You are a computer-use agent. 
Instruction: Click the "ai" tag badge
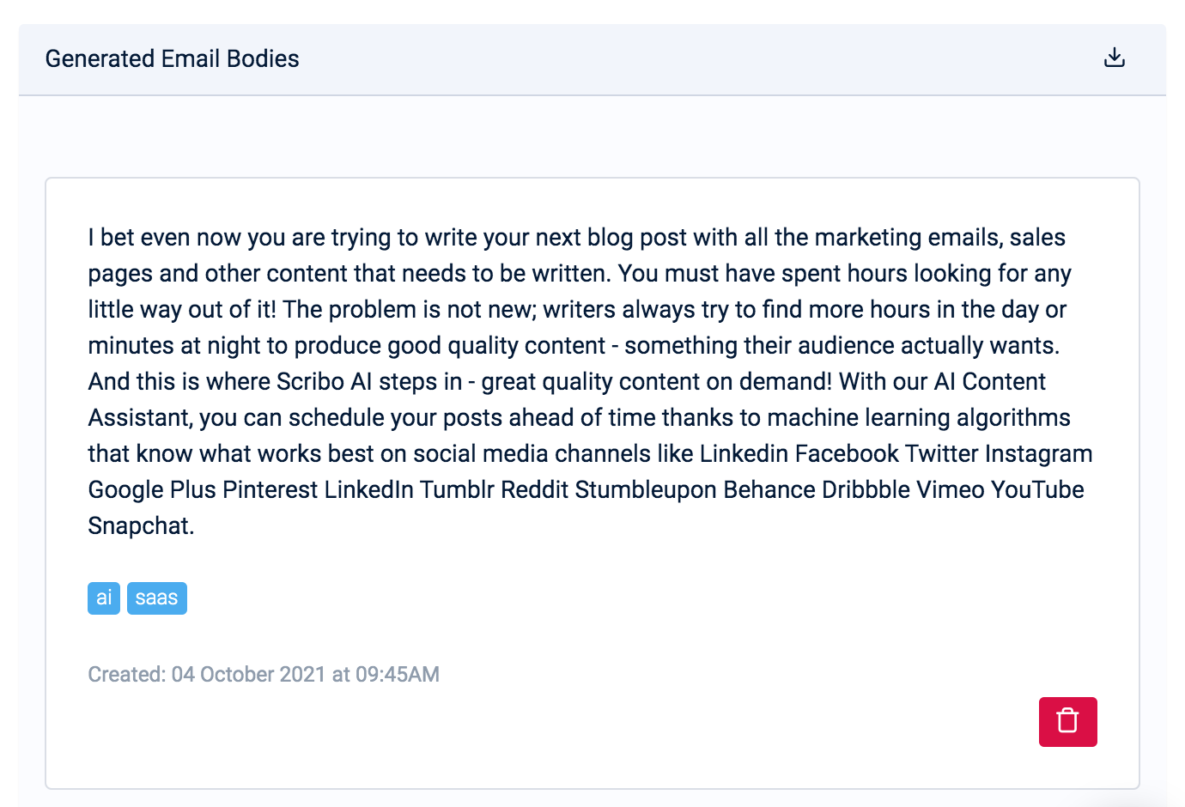pos(104,598)
